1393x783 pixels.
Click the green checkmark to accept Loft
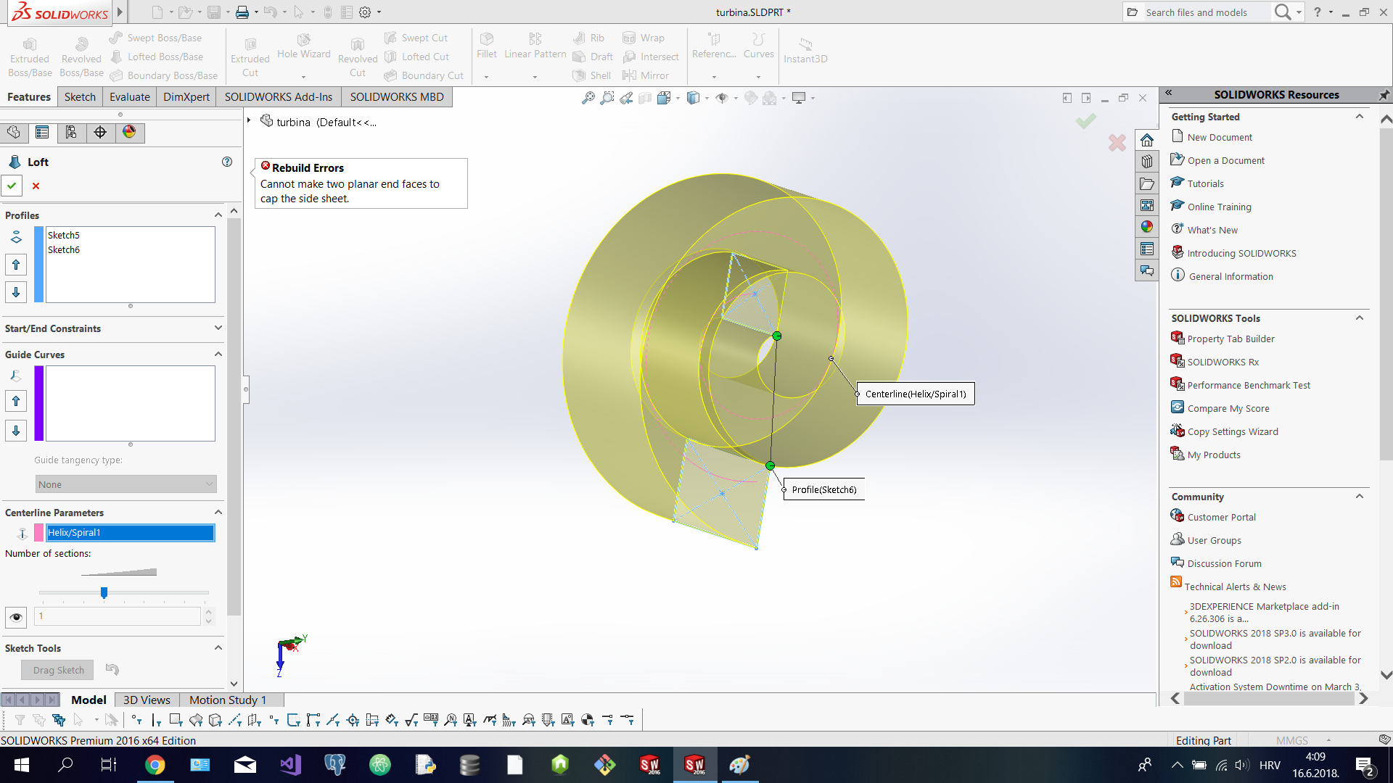tap(12, 186)
